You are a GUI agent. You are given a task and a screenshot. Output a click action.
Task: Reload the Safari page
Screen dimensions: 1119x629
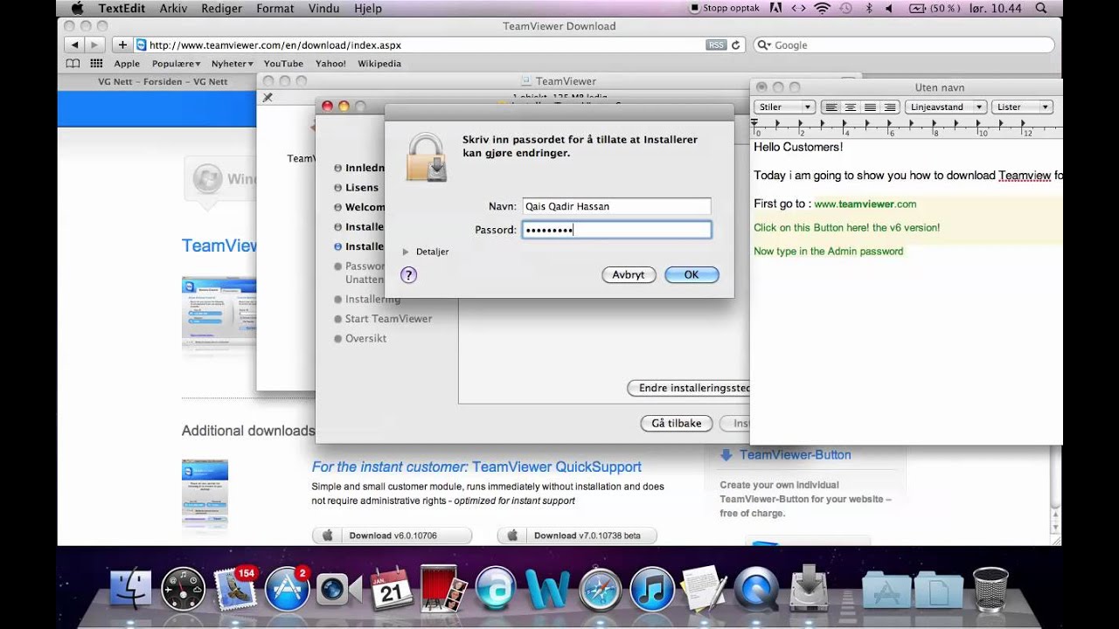[x=736, y=45]
